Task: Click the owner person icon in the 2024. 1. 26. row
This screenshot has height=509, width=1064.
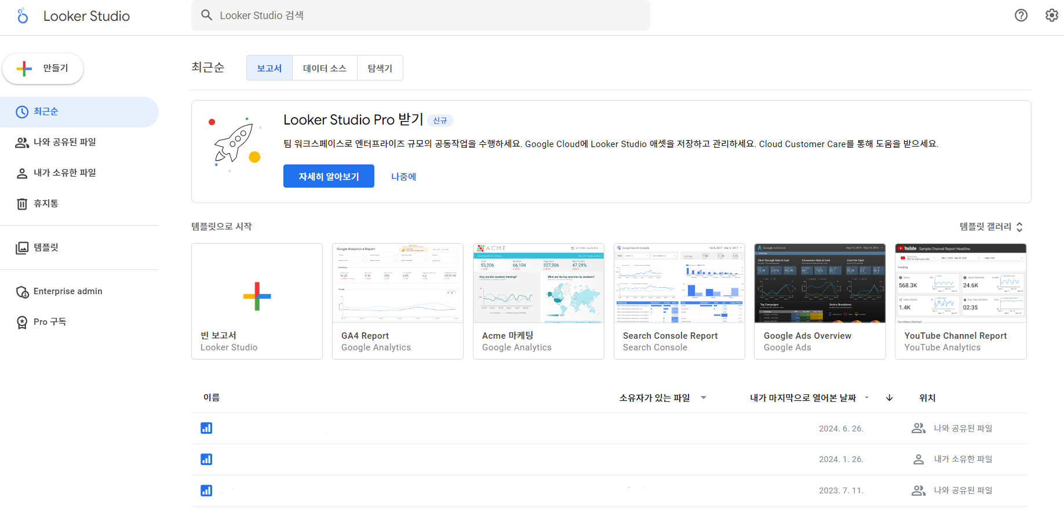Action: (919, 459)
